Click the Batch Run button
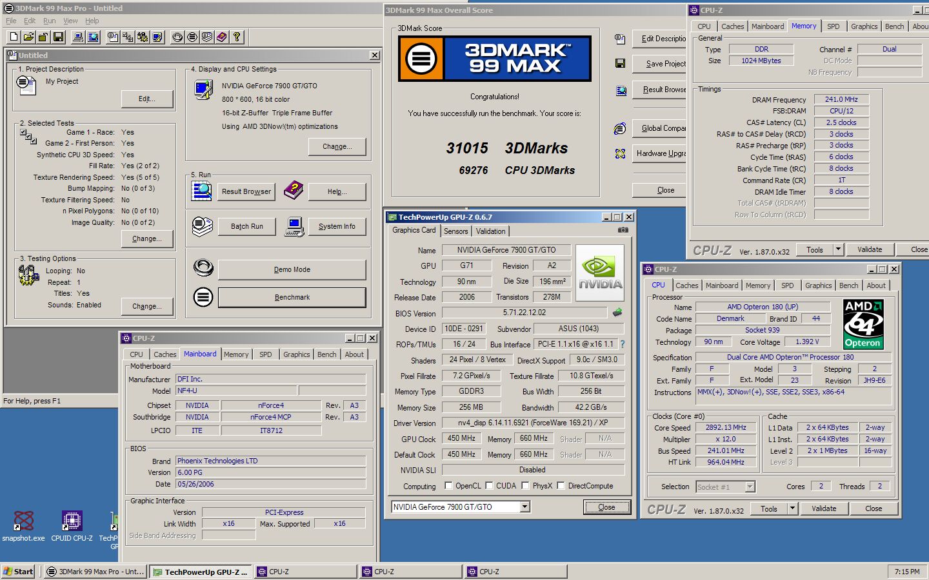 (246, 226)
